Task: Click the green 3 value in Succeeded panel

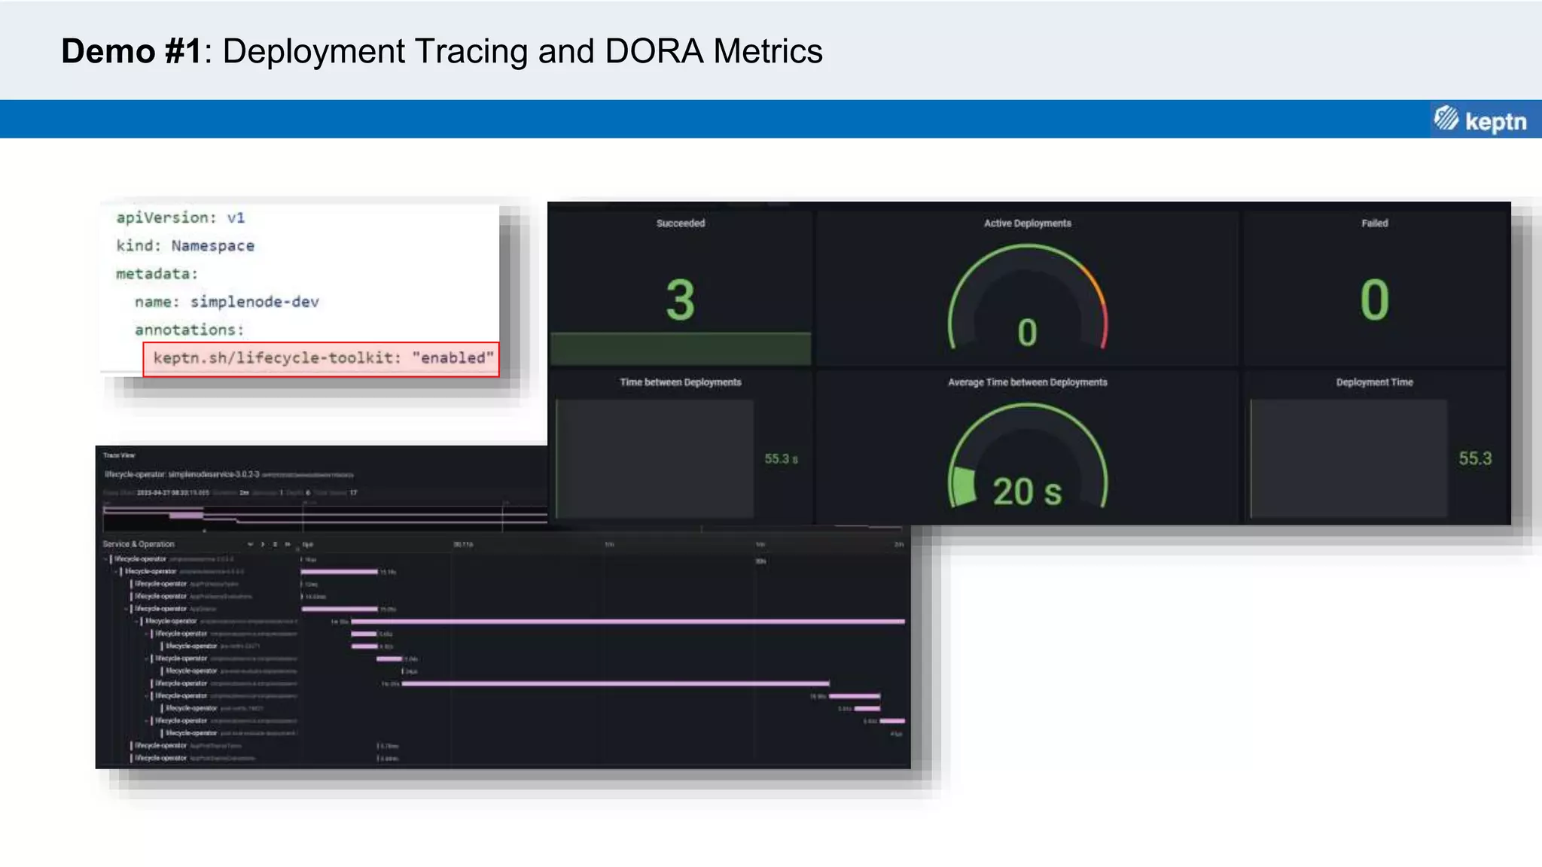Action: click(680, 300)
